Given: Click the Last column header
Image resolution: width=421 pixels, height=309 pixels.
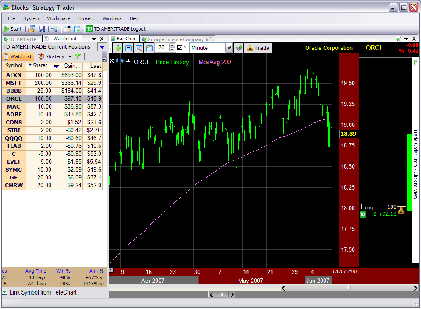Looking at the screenshot, I should (93, 66).
